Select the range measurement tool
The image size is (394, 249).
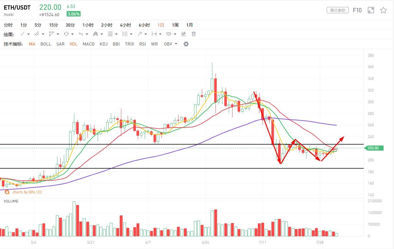154,34
